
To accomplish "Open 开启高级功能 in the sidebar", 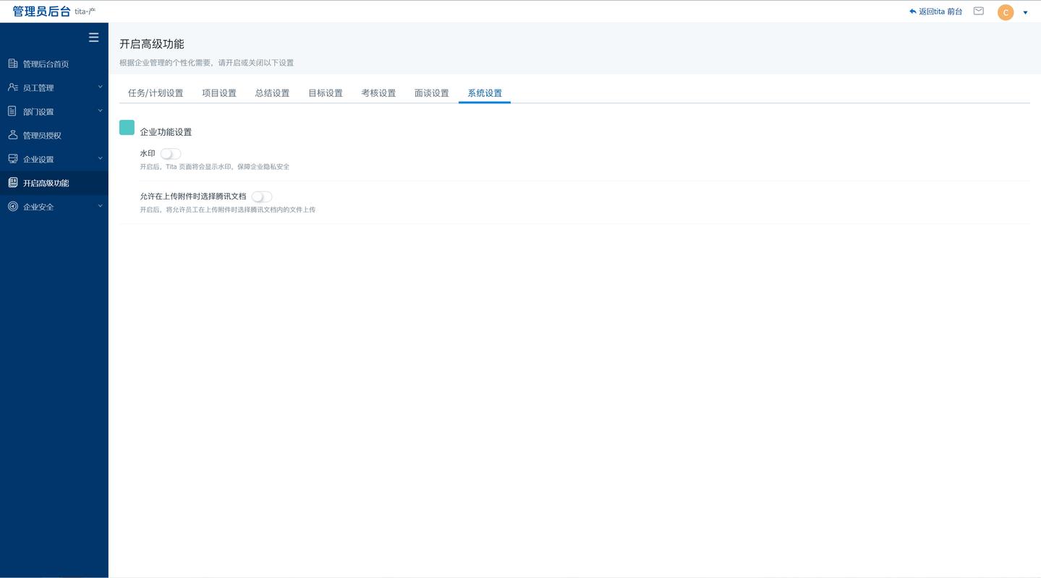I will click(46, 183).
